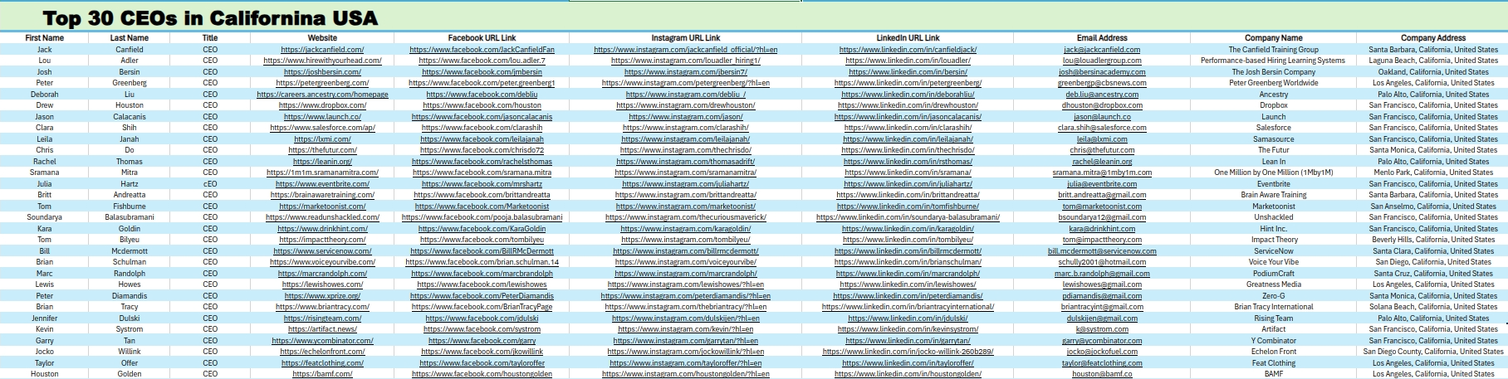Screen dimensions: 1508x379
Task: Open LinkedIn link for briantracyinternational
Action: pyautogui.click(x=908, y=307)
